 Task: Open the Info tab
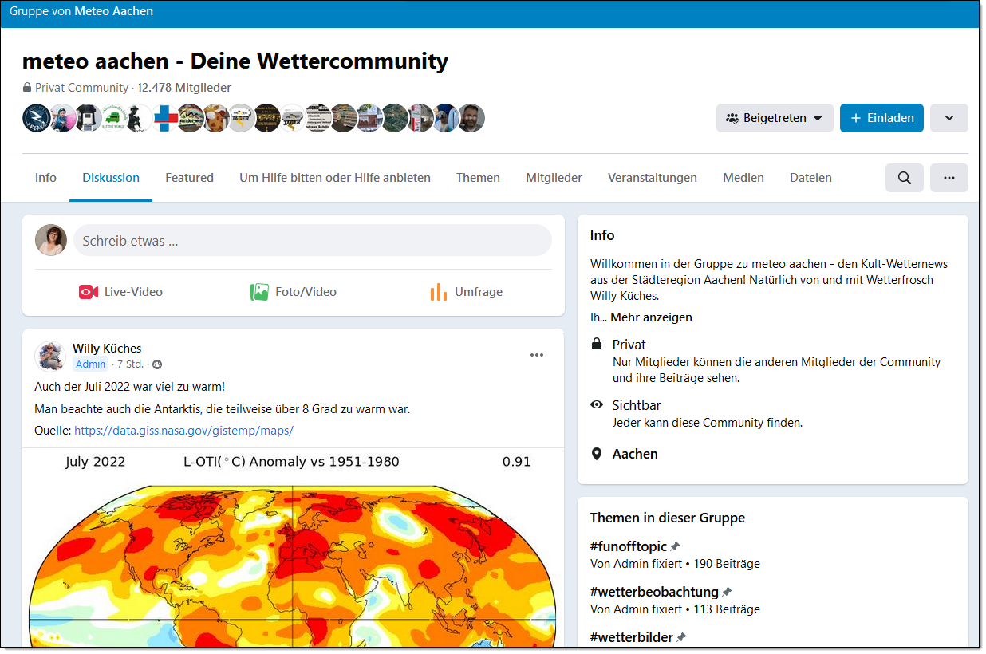click(45, 178)
